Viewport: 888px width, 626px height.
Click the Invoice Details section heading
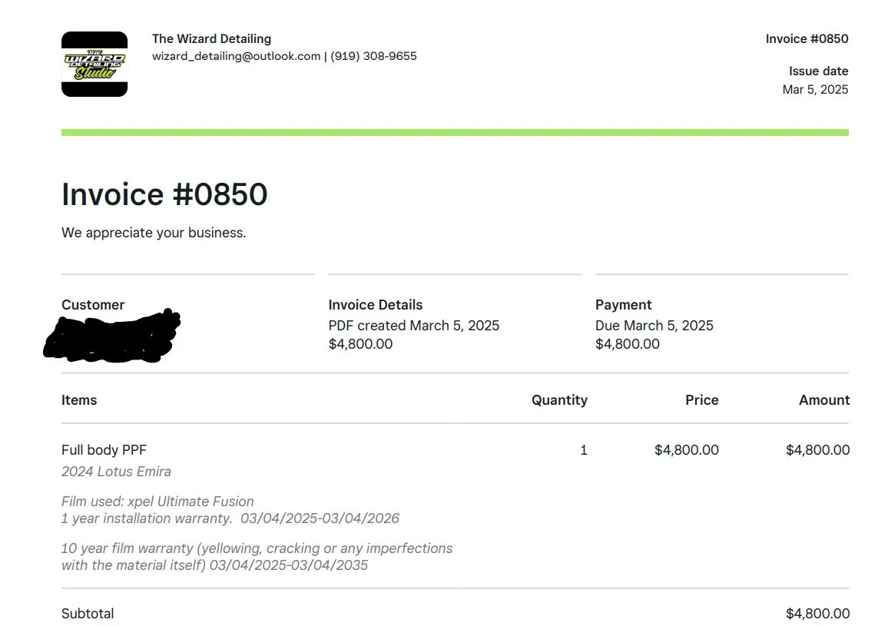[x=376, y=305]
